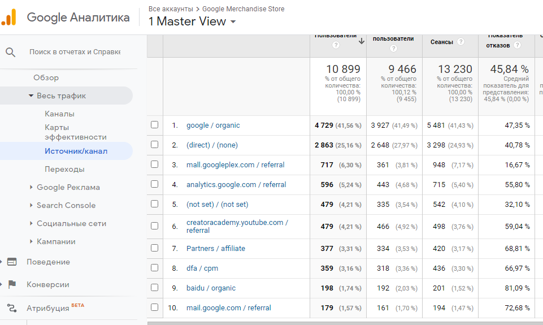Open the Поведение section icon

coord(12,262)
